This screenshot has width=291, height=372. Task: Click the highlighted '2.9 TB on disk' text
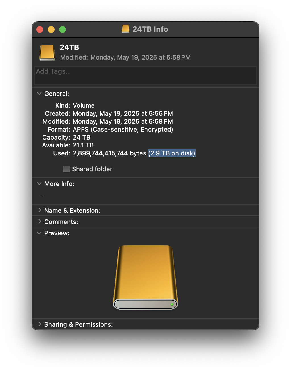172,153
